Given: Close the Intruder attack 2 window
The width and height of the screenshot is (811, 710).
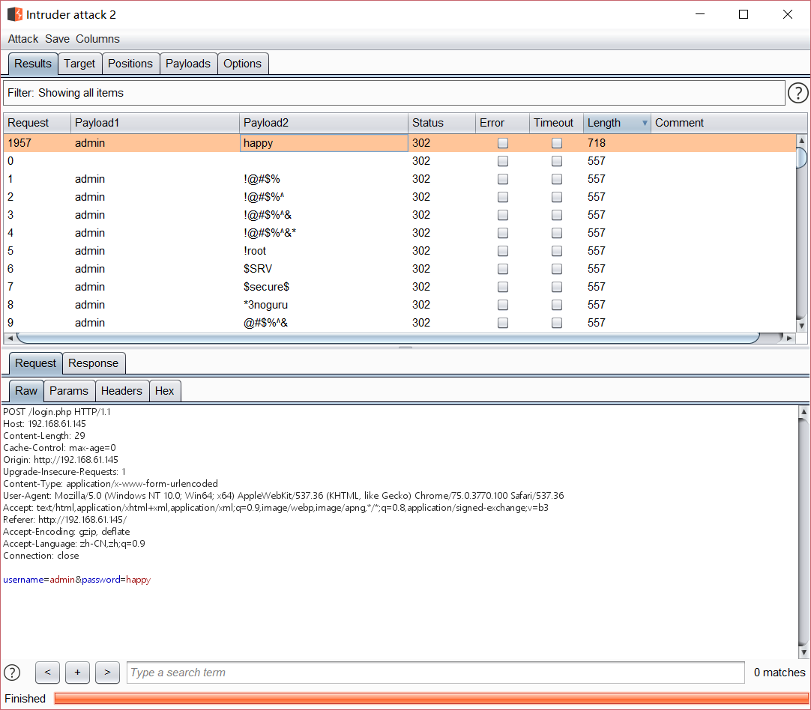Looking at the screenshot, I should point(787,14).
